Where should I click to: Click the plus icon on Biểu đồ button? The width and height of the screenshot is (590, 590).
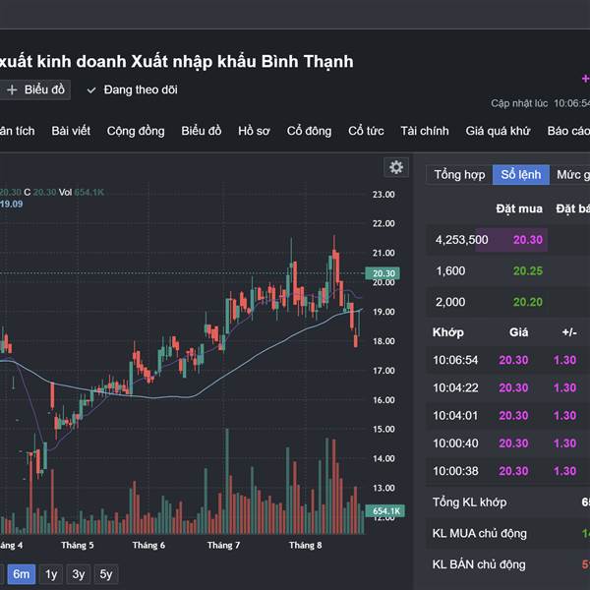[12, 89]
